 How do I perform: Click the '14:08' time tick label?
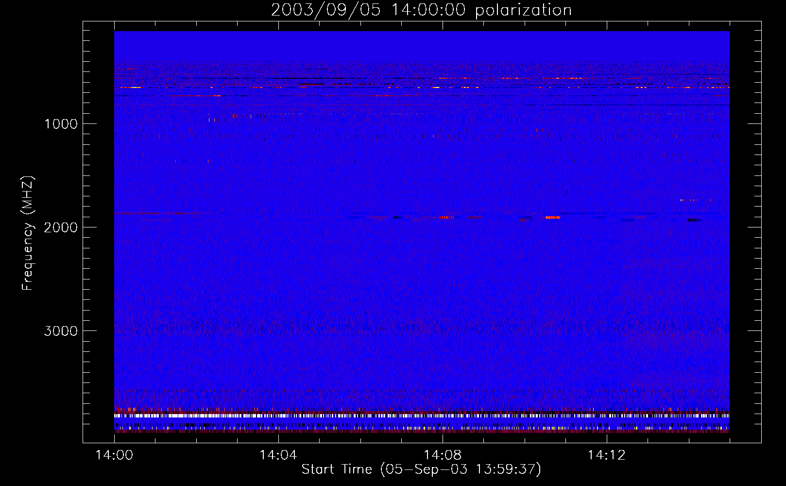point(442,455)
